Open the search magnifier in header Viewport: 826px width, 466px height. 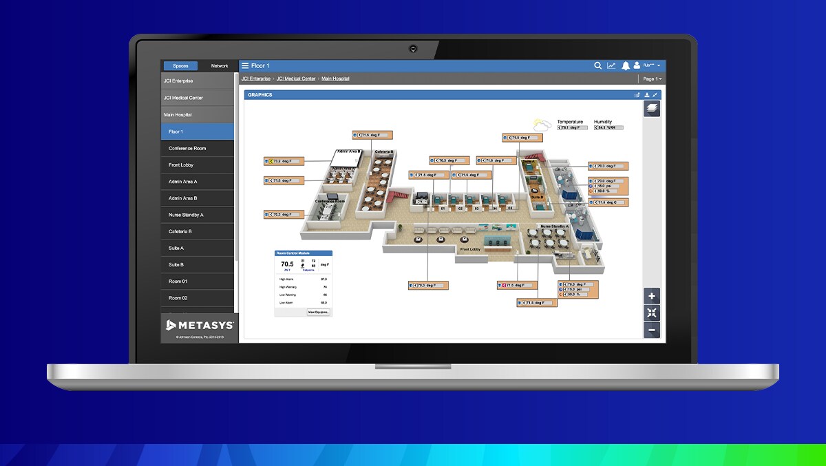[598, 66]
